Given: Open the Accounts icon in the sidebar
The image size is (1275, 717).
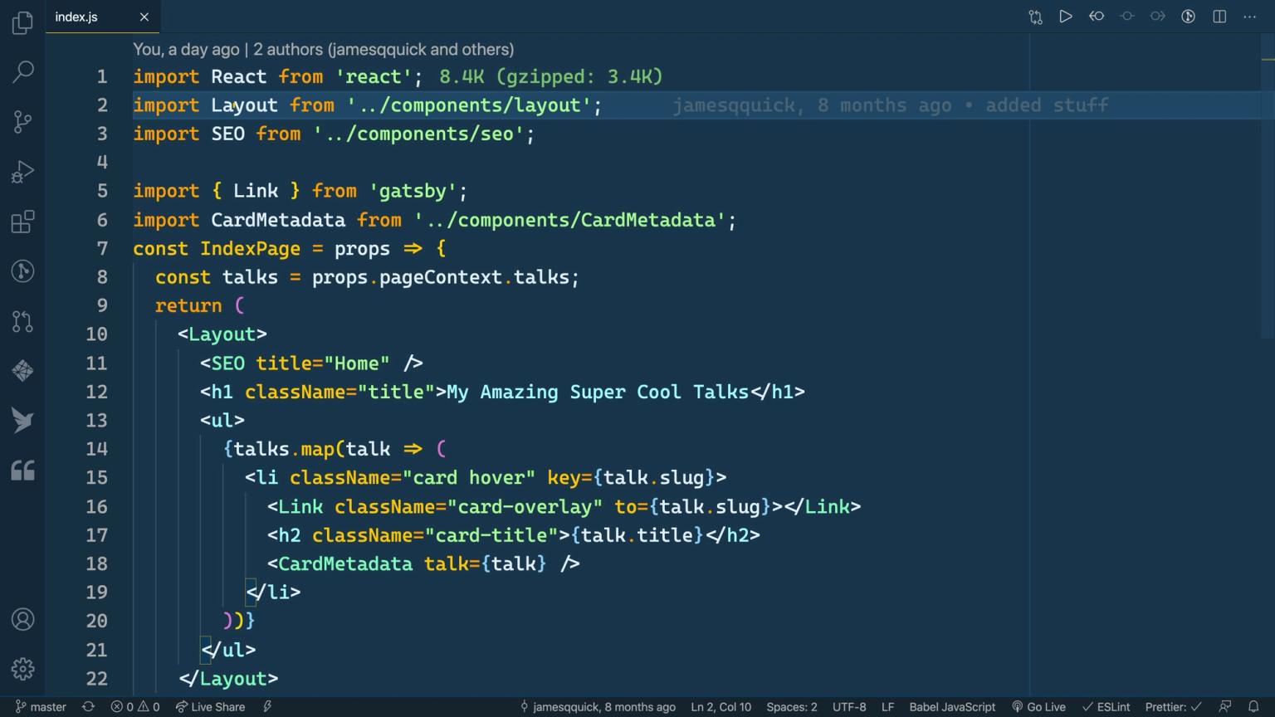Looking at the screenshot, I should [x=22, y=619].
